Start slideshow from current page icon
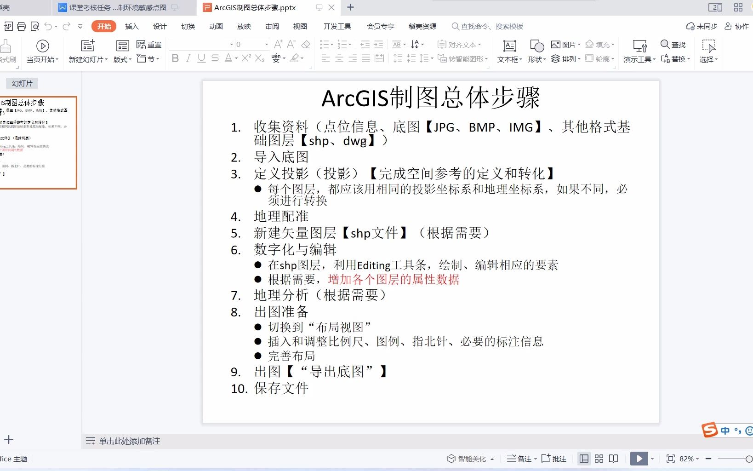This screenshot has height=471, width=753. click(42, 46)
